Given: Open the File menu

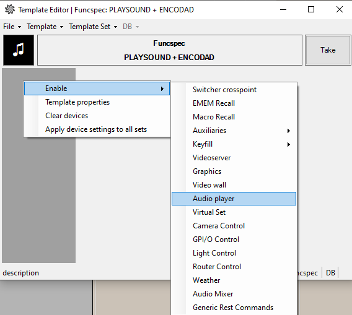Looking at the screenshot, I should click(x=12, y=27).
